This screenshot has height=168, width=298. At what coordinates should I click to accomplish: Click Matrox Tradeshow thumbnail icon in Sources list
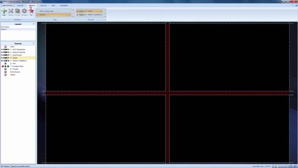(x=5, y=61)
